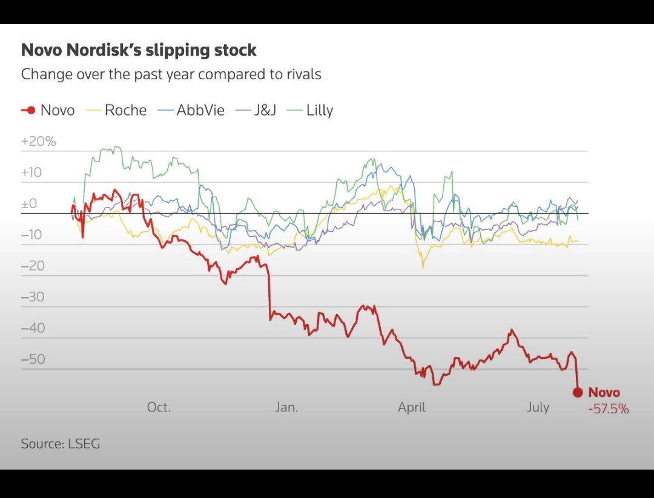
Task: Click the blue AbbVie legend line swatch
Action: (165, 110)
